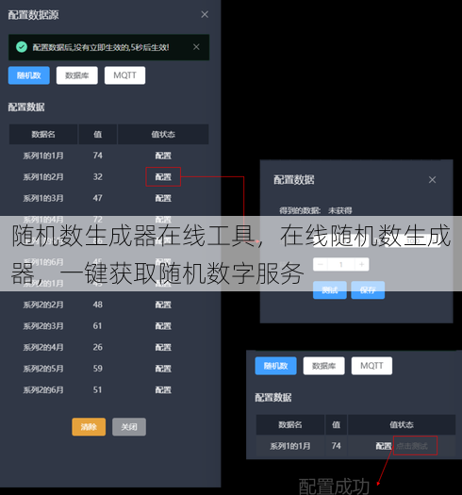
Task: Click the value 74 in the 配置数据源 panel
Action: [x=98, y=156]
